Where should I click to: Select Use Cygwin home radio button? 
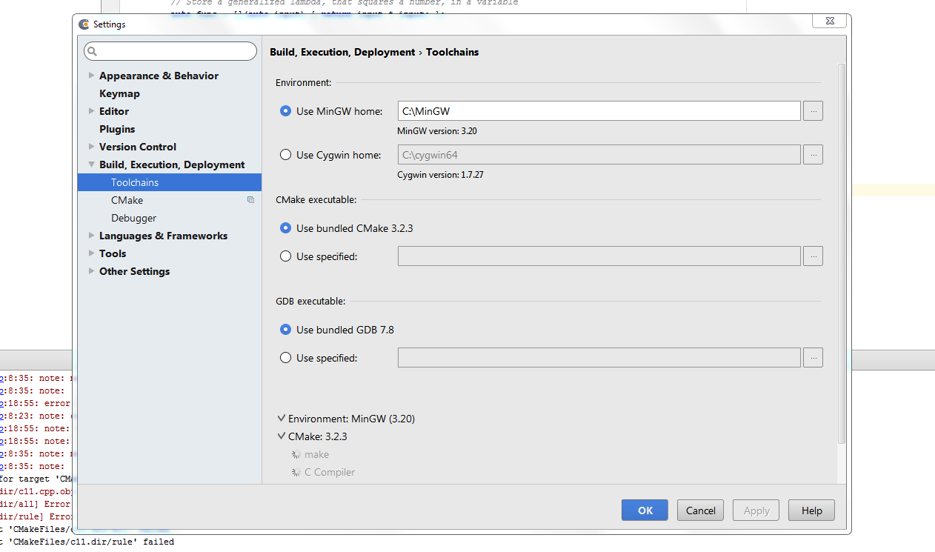pos(285,155)
